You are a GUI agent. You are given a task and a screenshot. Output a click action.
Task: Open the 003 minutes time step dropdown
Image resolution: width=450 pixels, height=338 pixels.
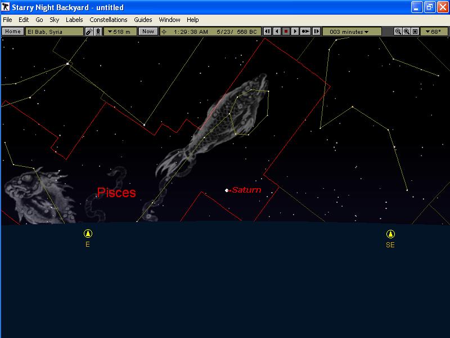(x=352, y=32)
